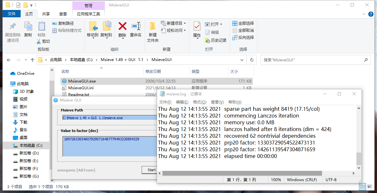
Task: Select OneDrive in the navigation pane
Action: pyautogui.click(x=23, y=74)
